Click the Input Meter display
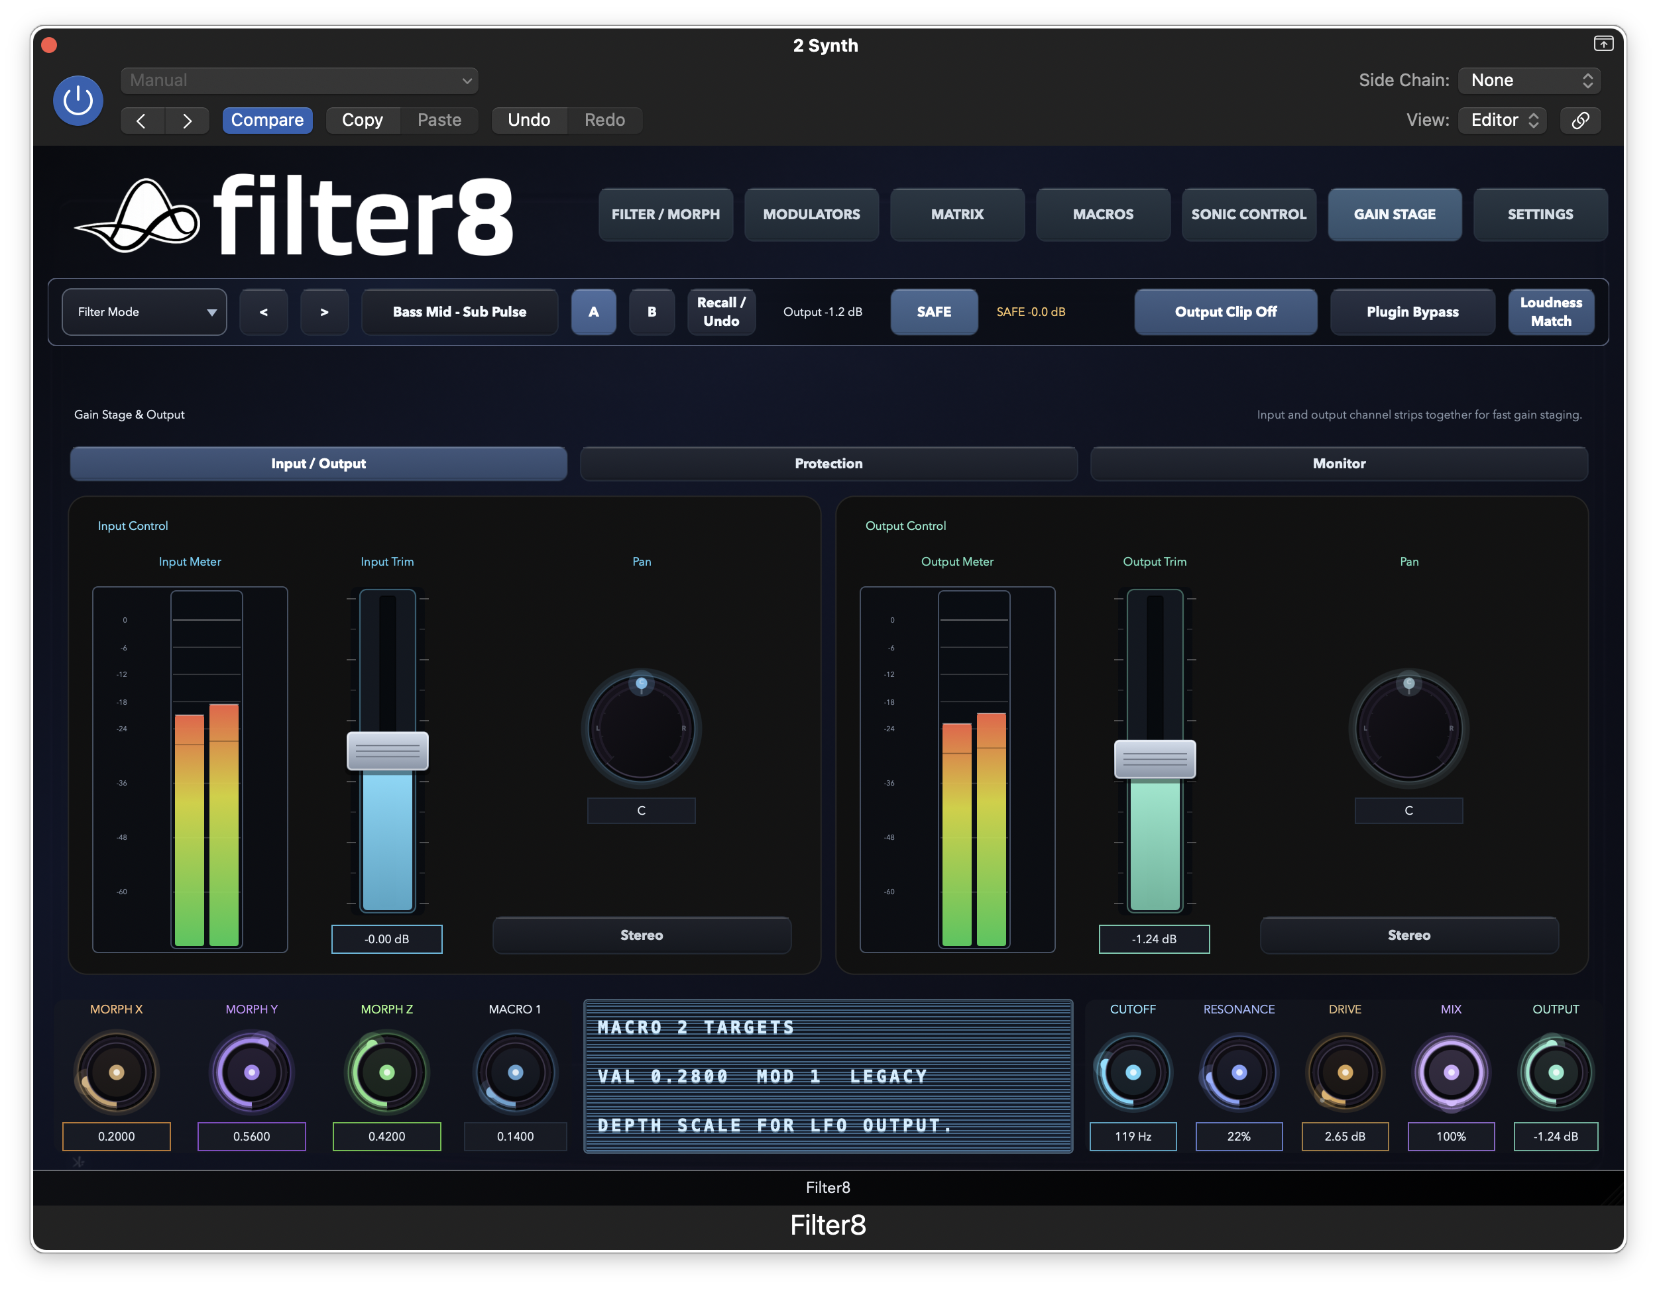1657x1289 pixels. pyautogui.click(x=190, y=769)
